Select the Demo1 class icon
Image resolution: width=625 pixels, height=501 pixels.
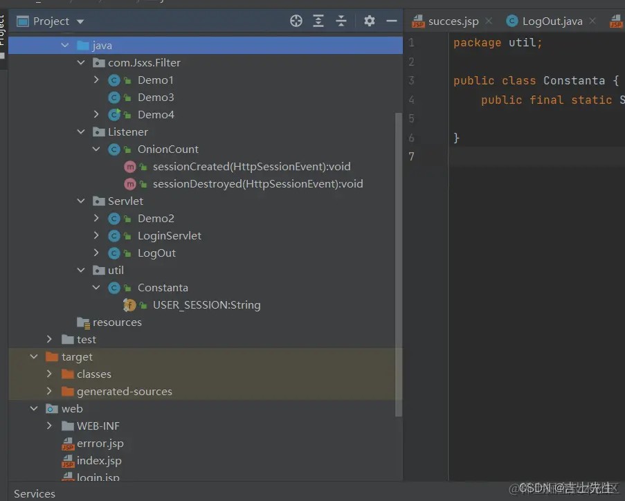[114, 80]
